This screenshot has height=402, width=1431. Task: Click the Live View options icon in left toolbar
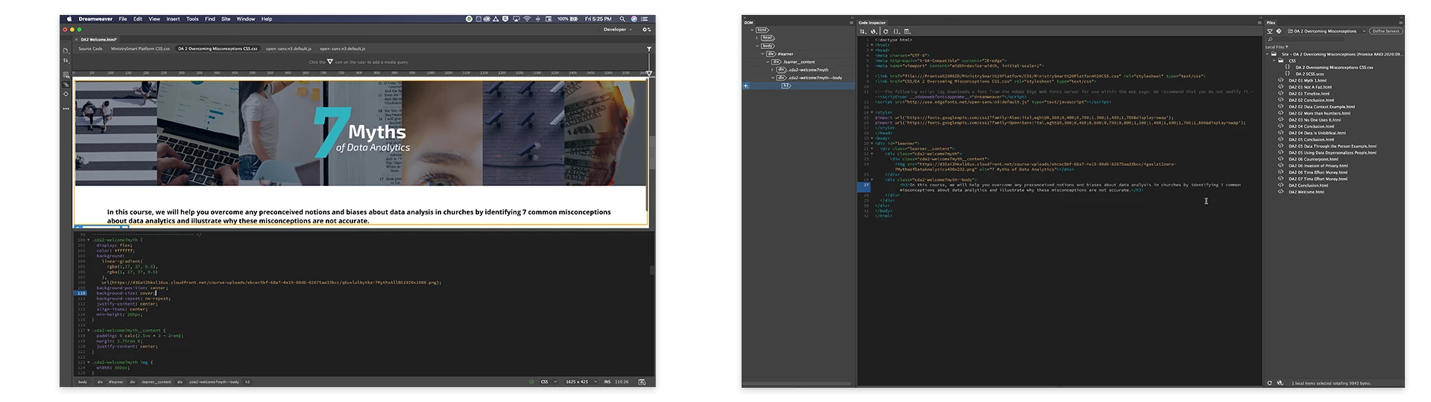tap(66, 75)
